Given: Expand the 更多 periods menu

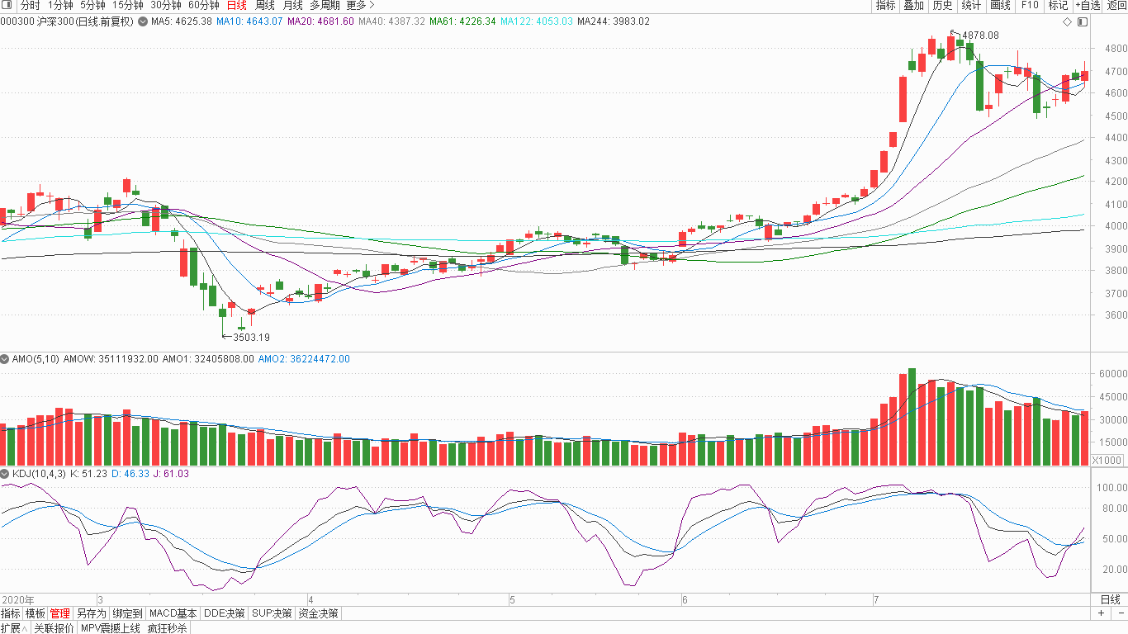Looking at the screenshot, I should [360, 5].
